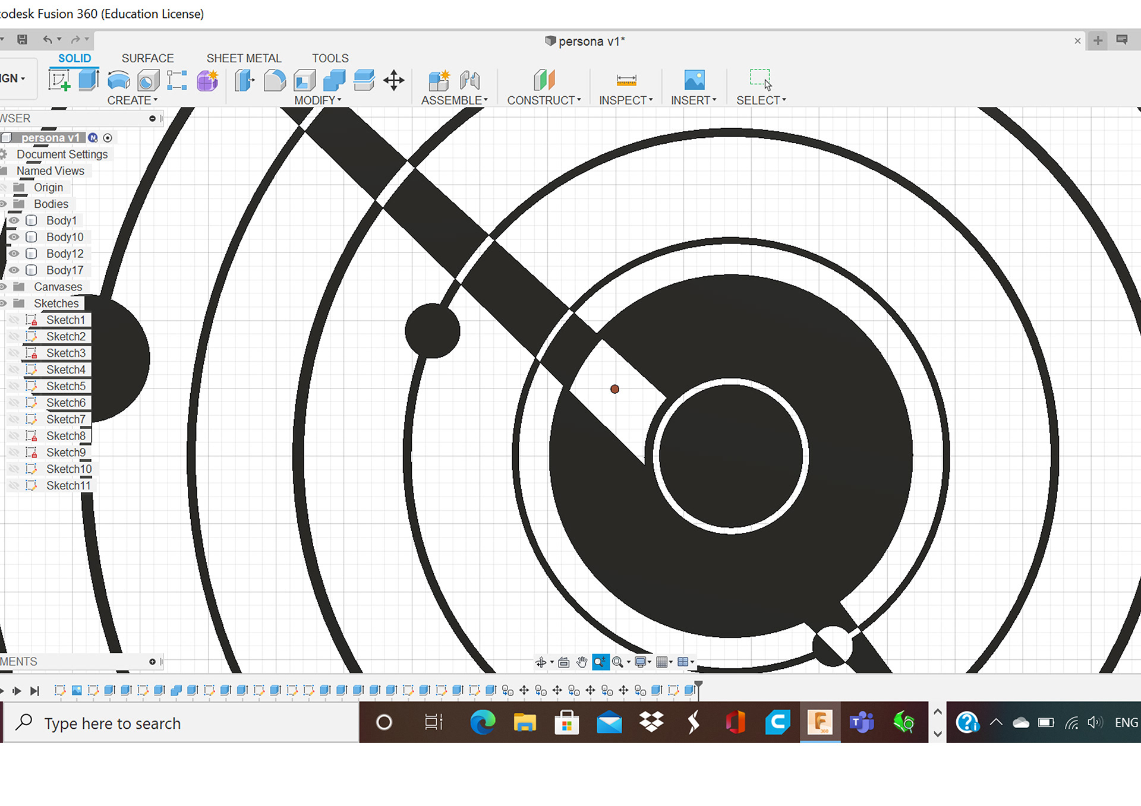Select Sketch10 in the browser tree
1141x806 pixels.
[x=69, y=469]
